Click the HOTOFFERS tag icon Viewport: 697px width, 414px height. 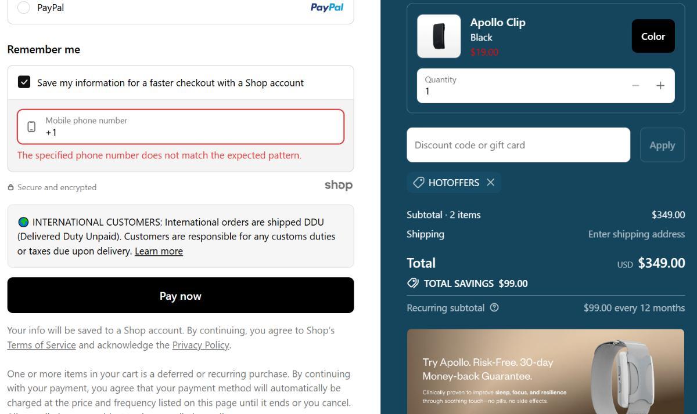(418, 183)
